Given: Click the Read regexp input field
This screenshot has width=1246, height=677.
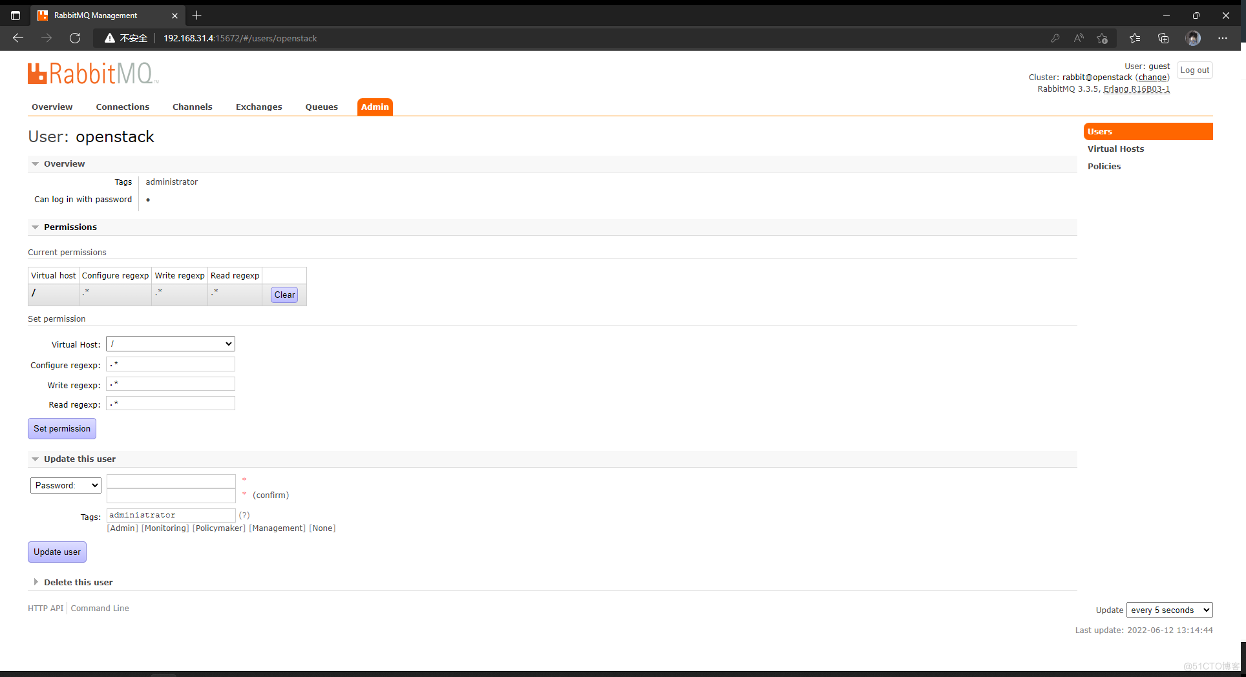Looking at the screenshot, I should tap(171, 403).
